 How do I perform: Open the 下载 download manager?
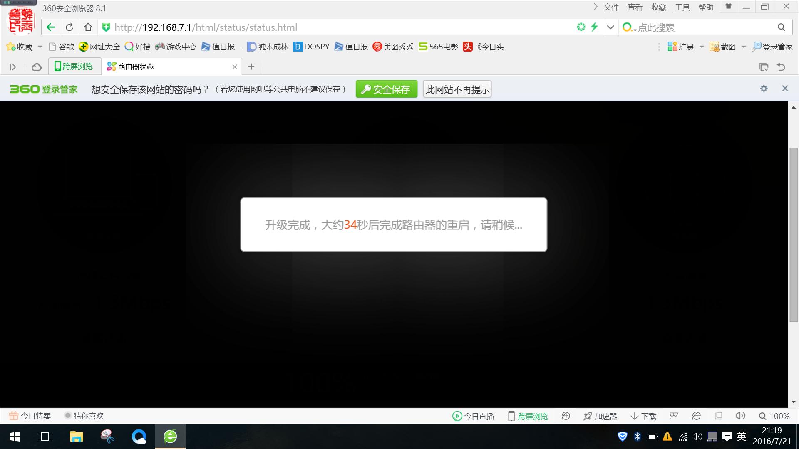643,416
